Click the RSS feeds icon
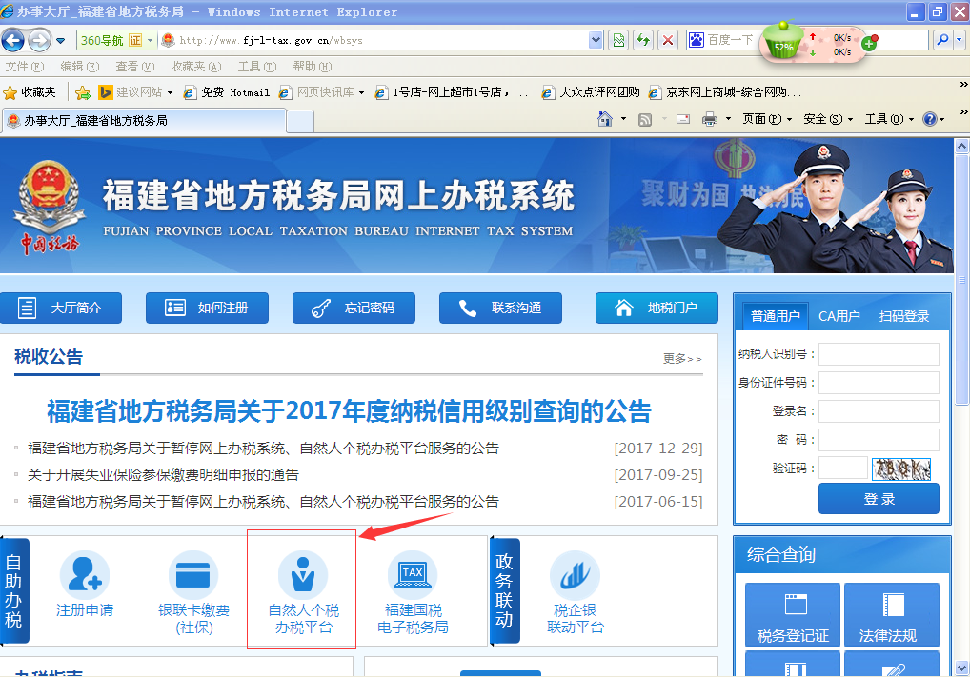This screenshot has width=970, height=678. (x=645, y=119)
